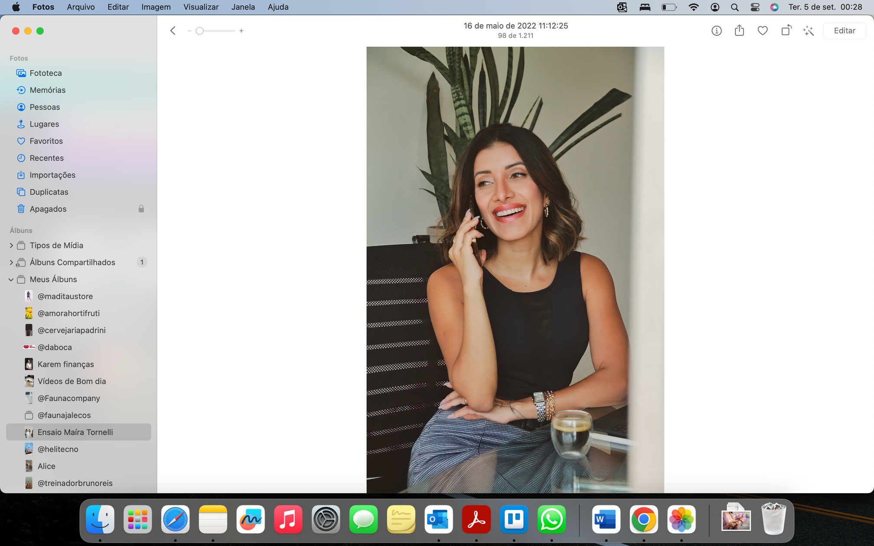The image size is (874, 546).
Task: Open Importações in sidebar
Action: coord(78,175)
